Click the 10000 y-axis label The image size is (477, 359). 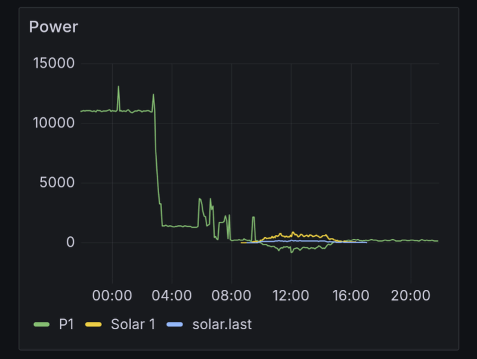point(54,123)
